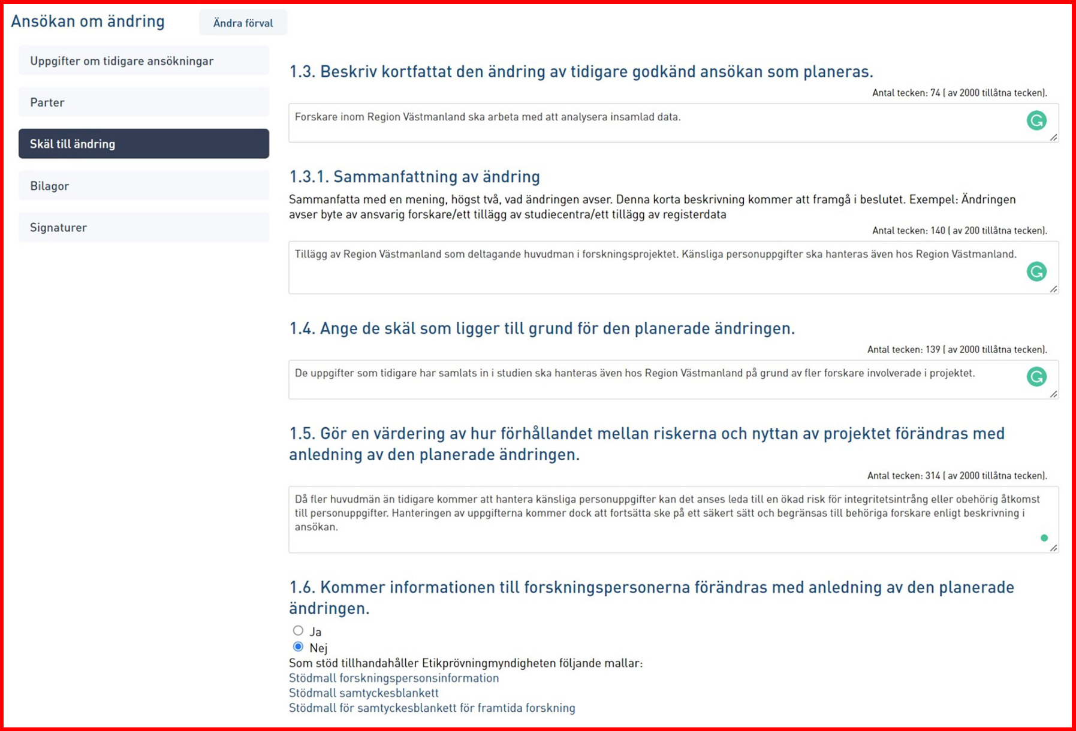Screen dimensions: 1076x731
Task: Click Grammarly icon in section 1.4 field
Action: pyautogui.click(x=1036, y=376)
